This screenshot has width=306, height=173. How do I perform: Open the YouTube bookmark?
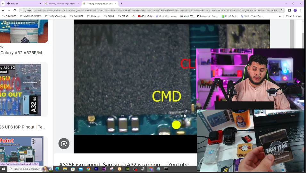[145, 16]
